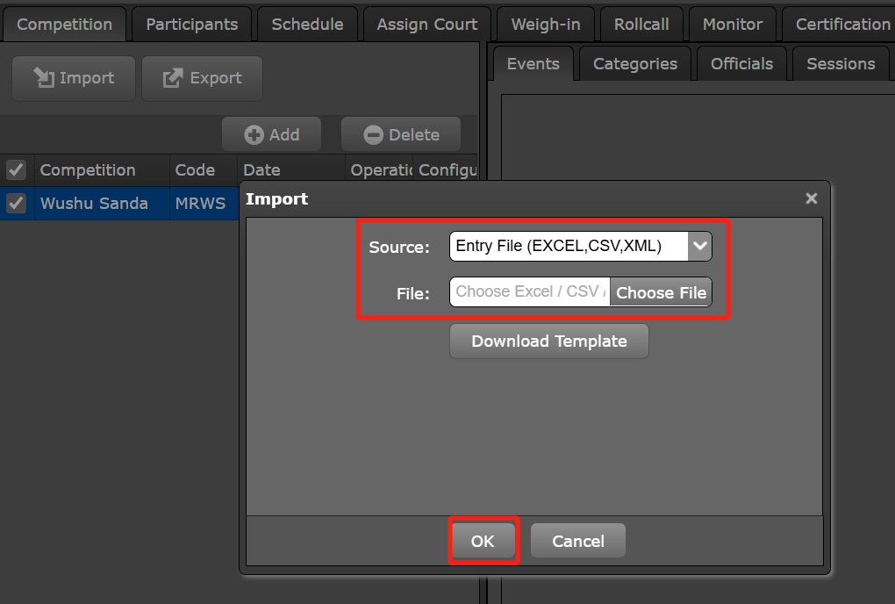Expand the Source dropdown arrow
This screenshot has height=604, width=895.
click(x=699, y=247)
